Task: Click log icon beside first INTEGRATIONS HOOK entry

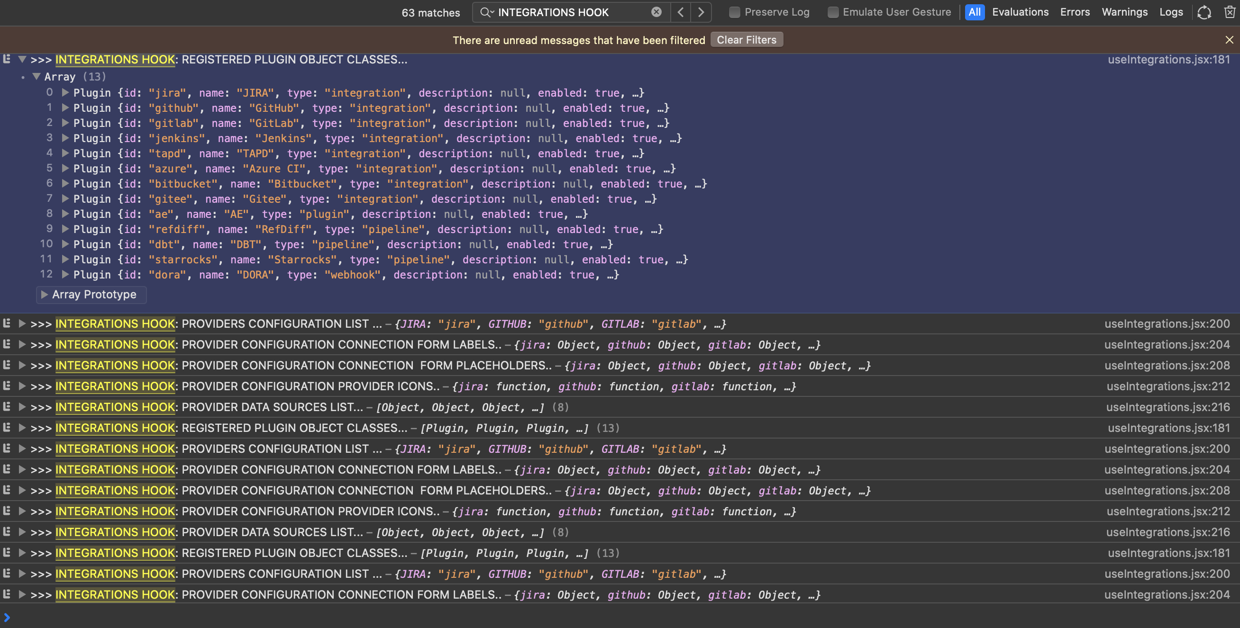Action: [7, 59]
